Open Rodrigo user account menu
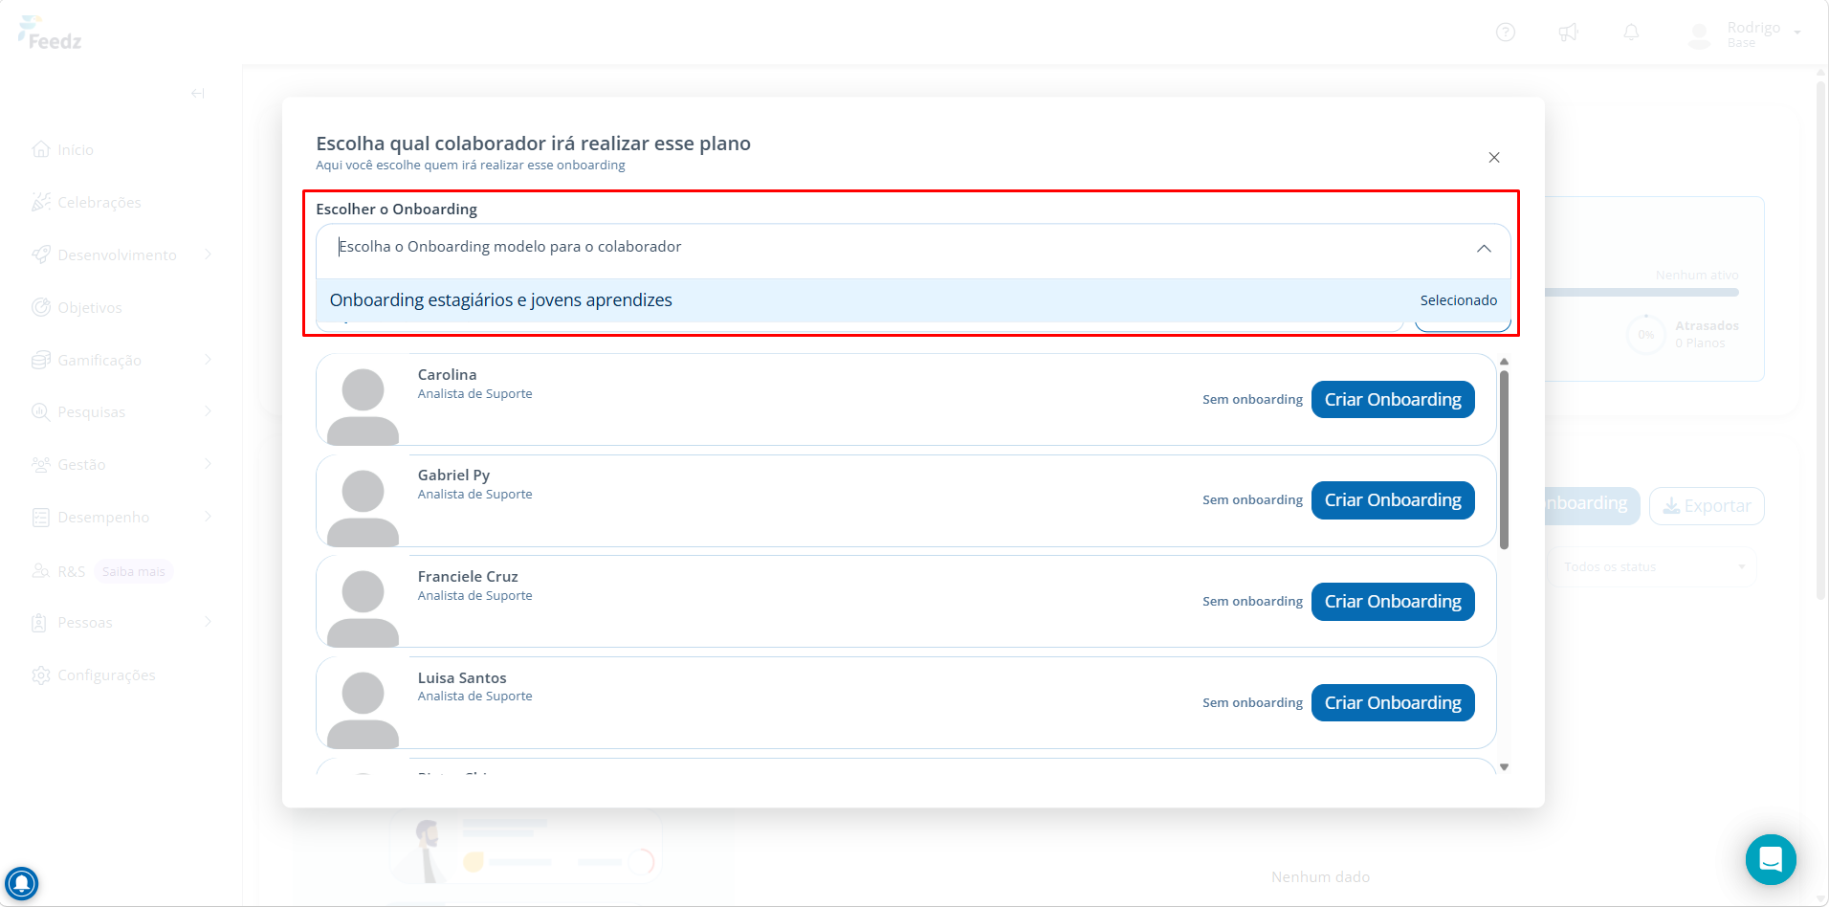1829x907 pixels. [x=1743, y=33]
